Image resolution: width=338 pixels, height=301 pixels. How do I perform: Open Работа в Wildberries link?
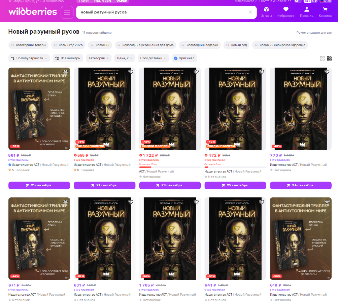tap(275, 1)
